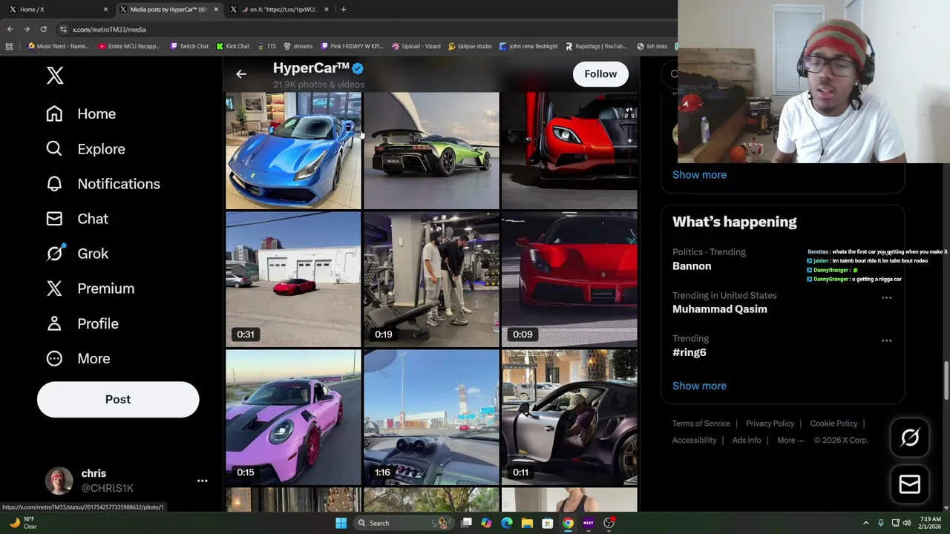Play the 1:16 driving video
This screenshot has height=534, width=950.
431,418
